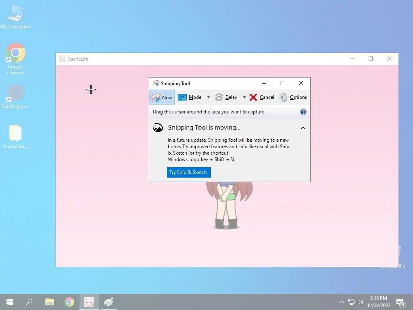Viewport: 413px width, 310px height.
Task: Open File Explorer from taskbar
Action: (x=49, y=302)
